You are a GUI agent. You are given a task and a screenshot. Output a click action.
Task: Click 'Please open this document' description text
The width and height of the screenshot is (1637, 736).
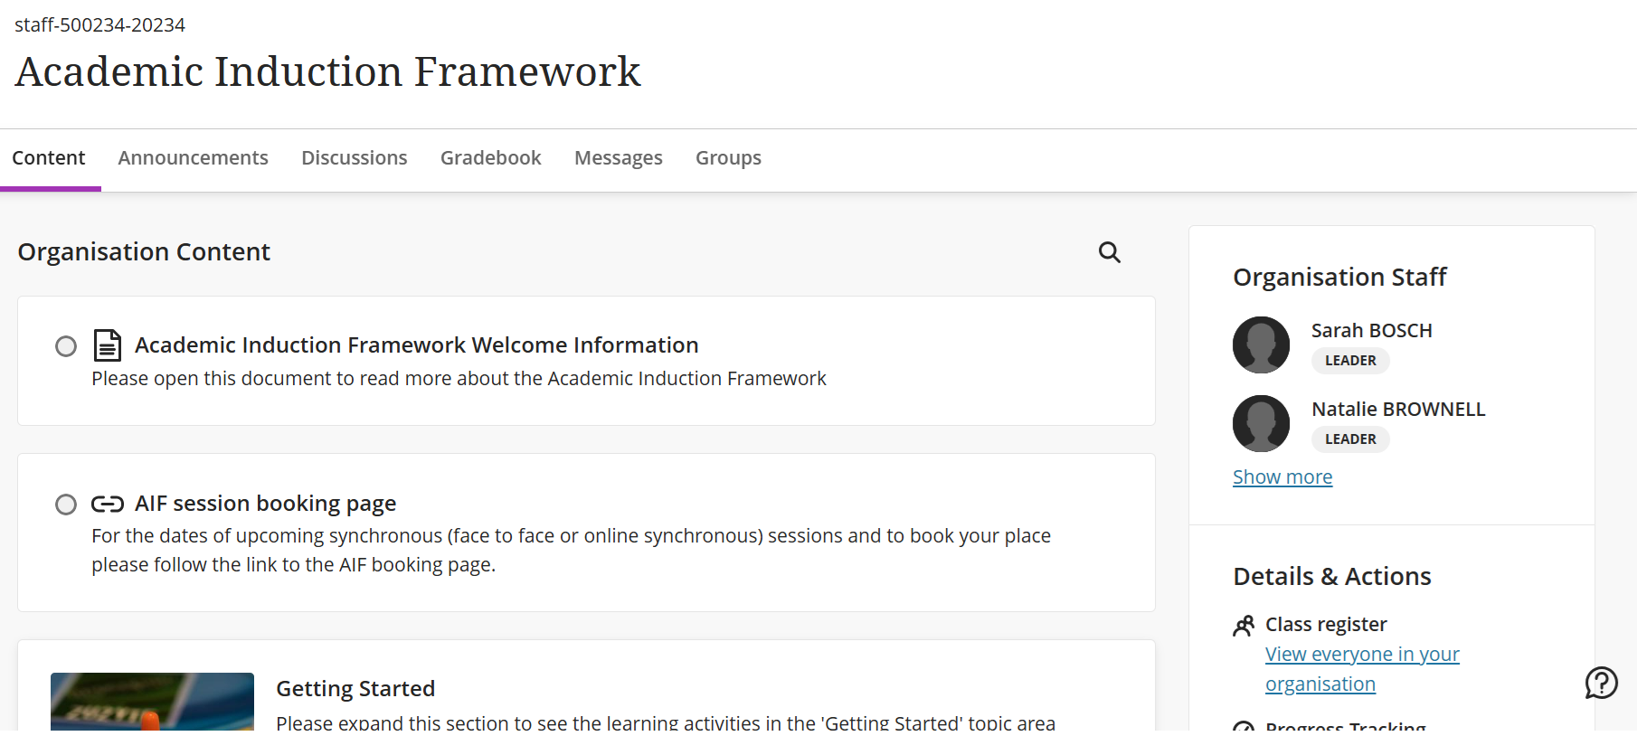[459, 379]
